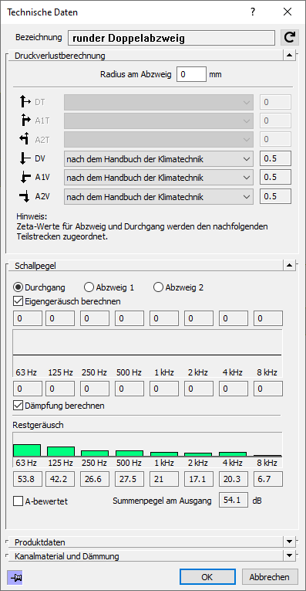Click the DV zeta value field
This screenshot has height=591, width=306.
[275, 159]
